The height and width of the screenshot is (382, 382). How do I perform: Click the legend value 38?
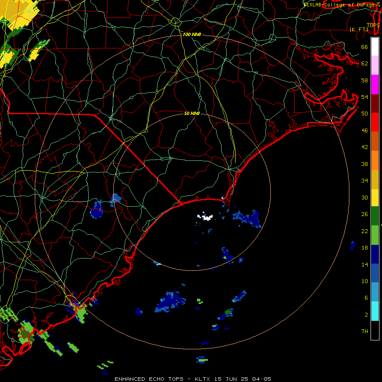(365, 164)
